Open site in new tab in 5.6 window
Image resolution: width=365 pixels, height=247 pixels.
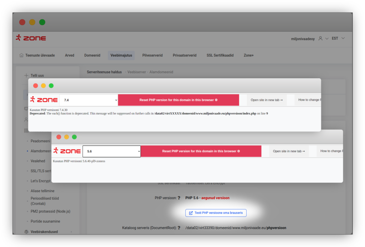tap(289, 151)
